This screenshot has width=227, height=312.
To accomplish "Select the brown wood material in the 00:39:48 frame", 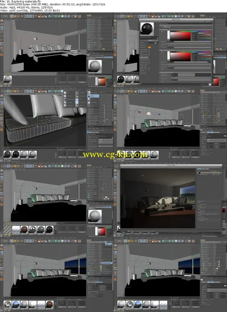I will [x=49, y=304].
